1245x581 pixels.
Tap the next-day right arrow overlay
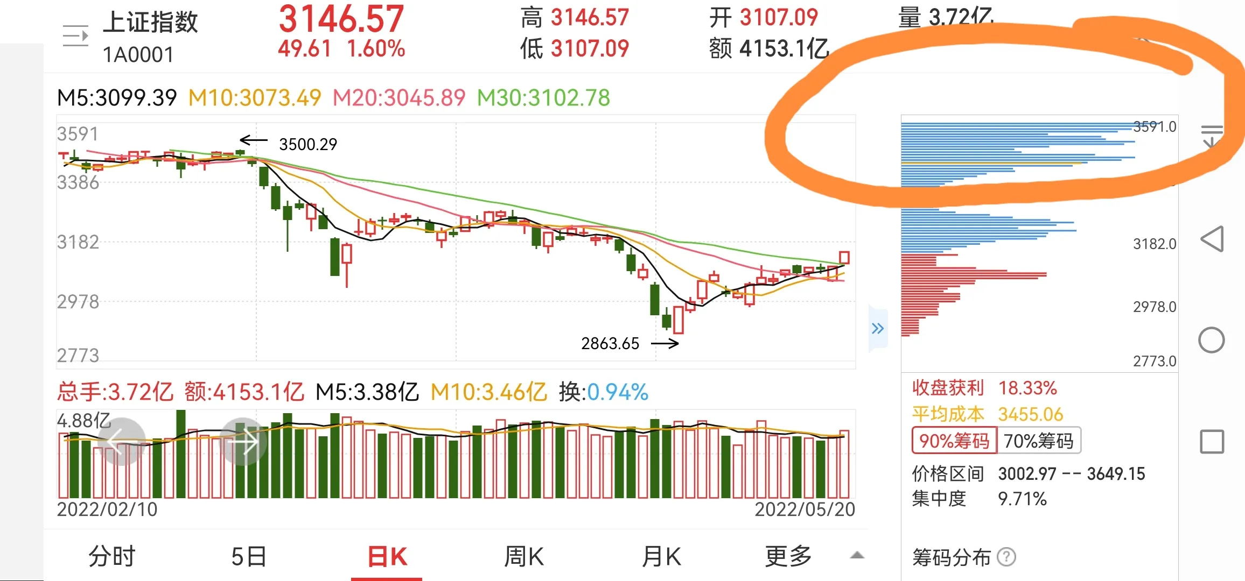[x=243, y=442]
